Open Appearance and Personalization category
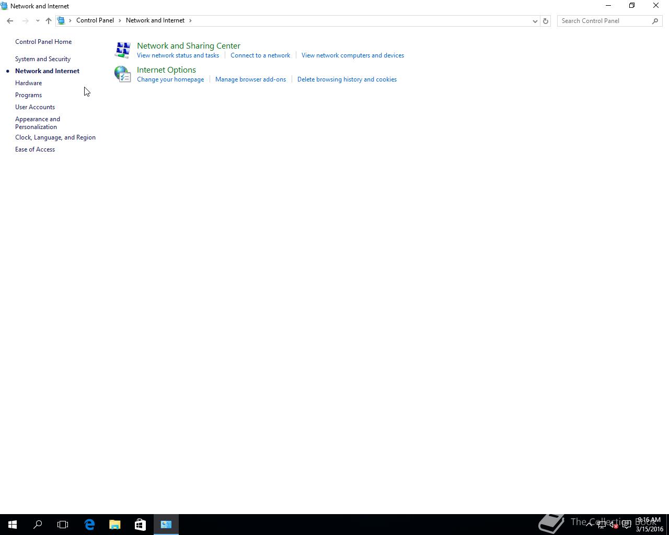Screen dimensions: 669x535 point(38,123)
